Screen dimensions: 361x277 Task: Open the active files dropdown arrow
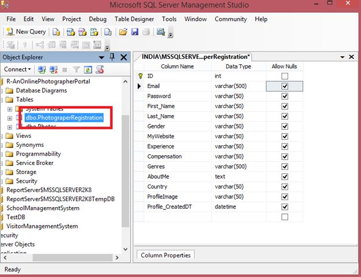point(342,57)
